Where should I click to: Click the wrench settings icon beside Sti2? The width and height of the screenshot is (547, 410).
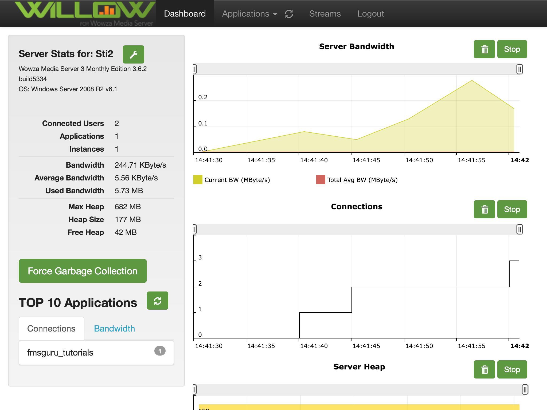[133, 54]
